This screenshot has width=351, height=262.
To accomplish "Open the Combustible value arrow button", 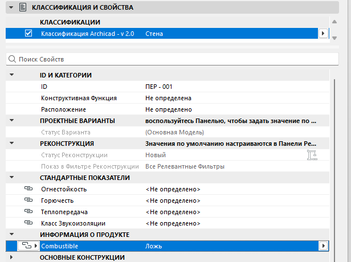I will pos(323,246).
